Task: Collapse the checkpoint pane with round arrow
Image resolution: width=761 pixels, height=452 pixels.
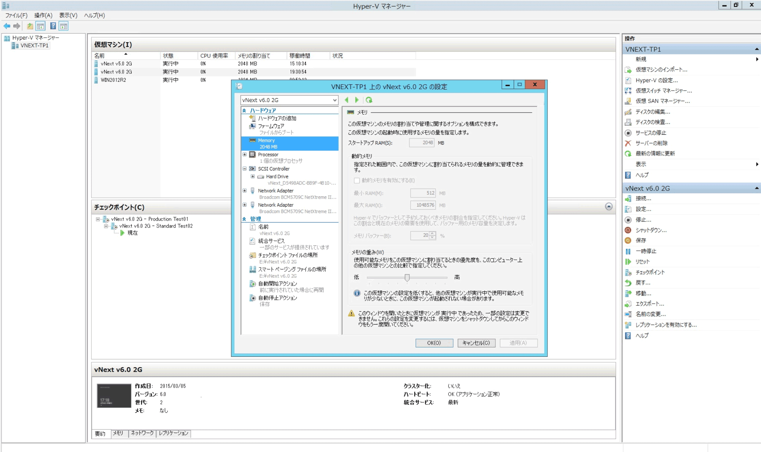Action: pos(609,207)
